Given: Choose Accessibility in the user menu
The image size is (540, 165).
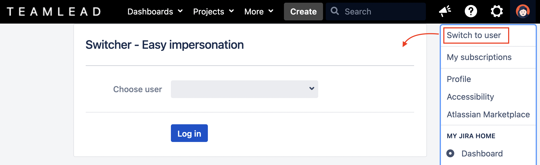Looking at the screenshot, I should click(470, 97).
